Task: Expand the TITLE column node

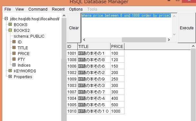Action: [14, 48]
